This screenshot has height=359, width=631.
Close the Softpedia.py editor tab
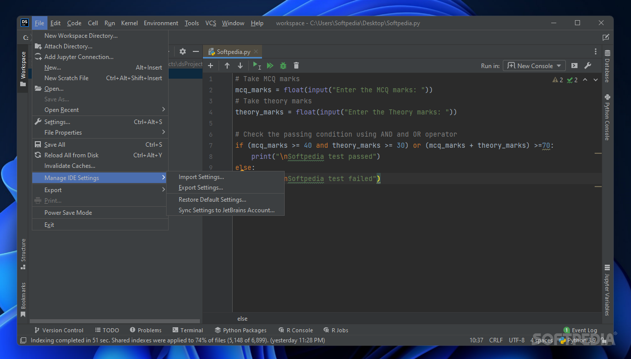[256, 51]
